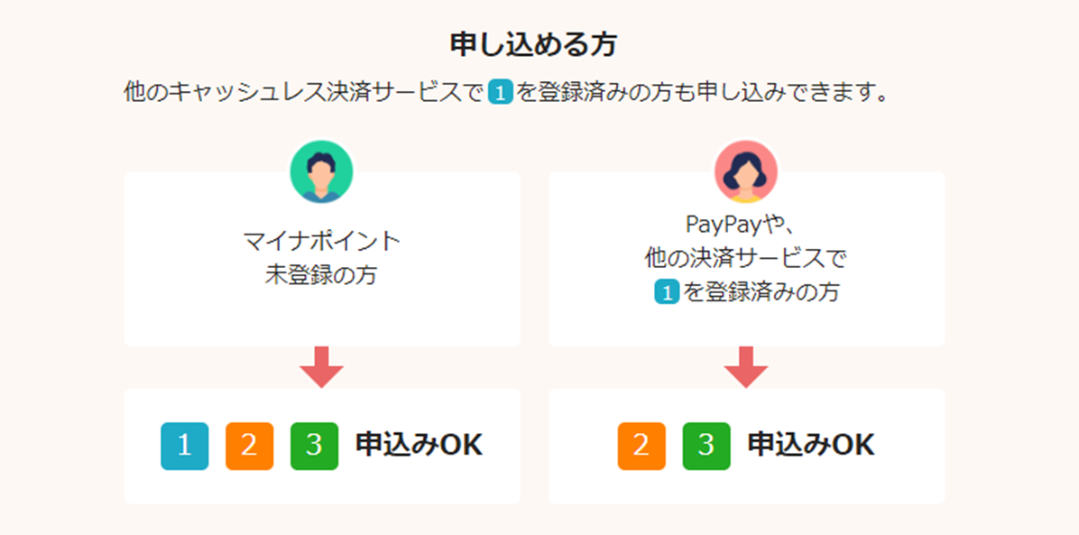Click orange number 2 badge in left card

[249, 447]
